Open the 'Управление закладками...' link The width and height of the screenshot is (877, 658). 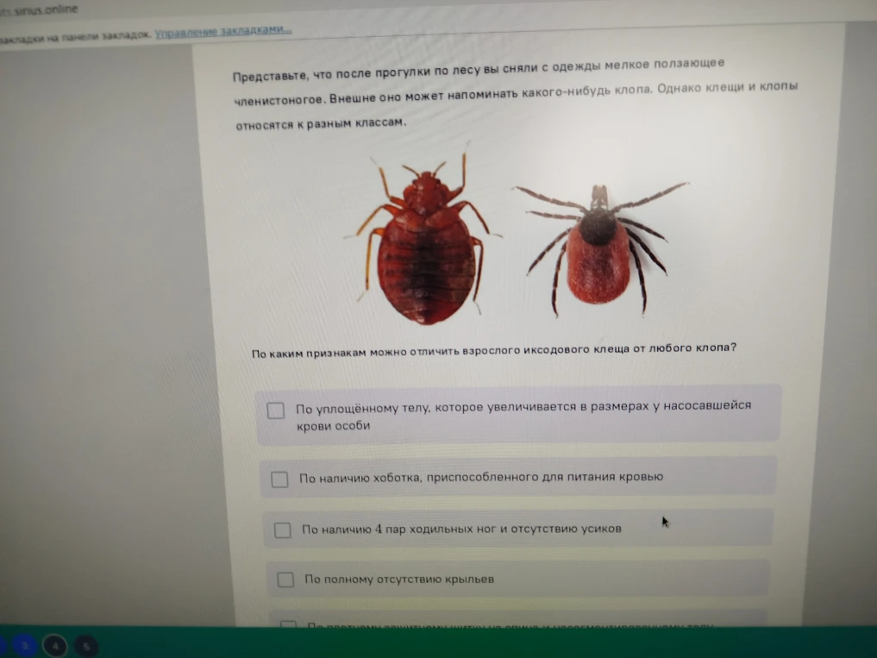(223, 31)
